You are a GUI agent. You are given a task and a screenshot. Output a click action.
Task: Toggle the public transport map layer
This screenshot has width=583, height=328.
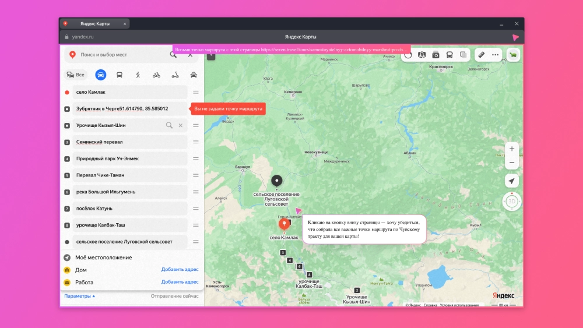(449, 55)
